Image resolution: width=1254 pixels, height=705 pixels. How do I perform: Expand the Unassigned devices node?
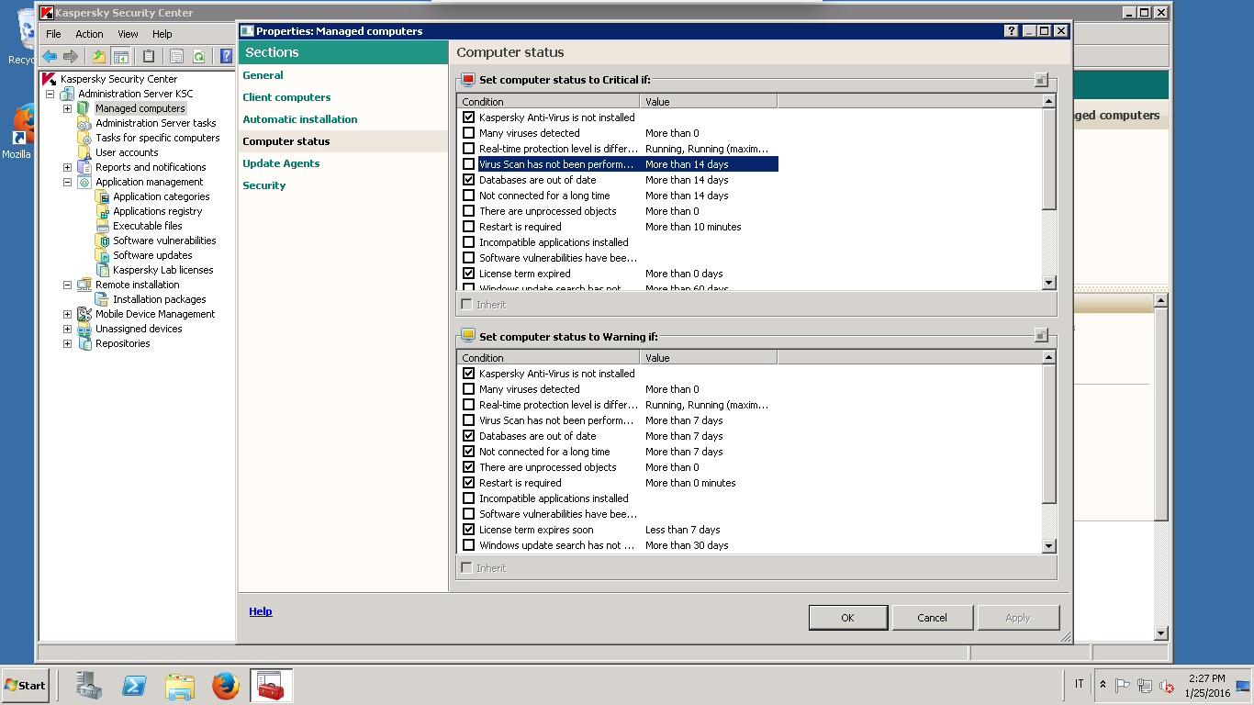tap(67, 329)
